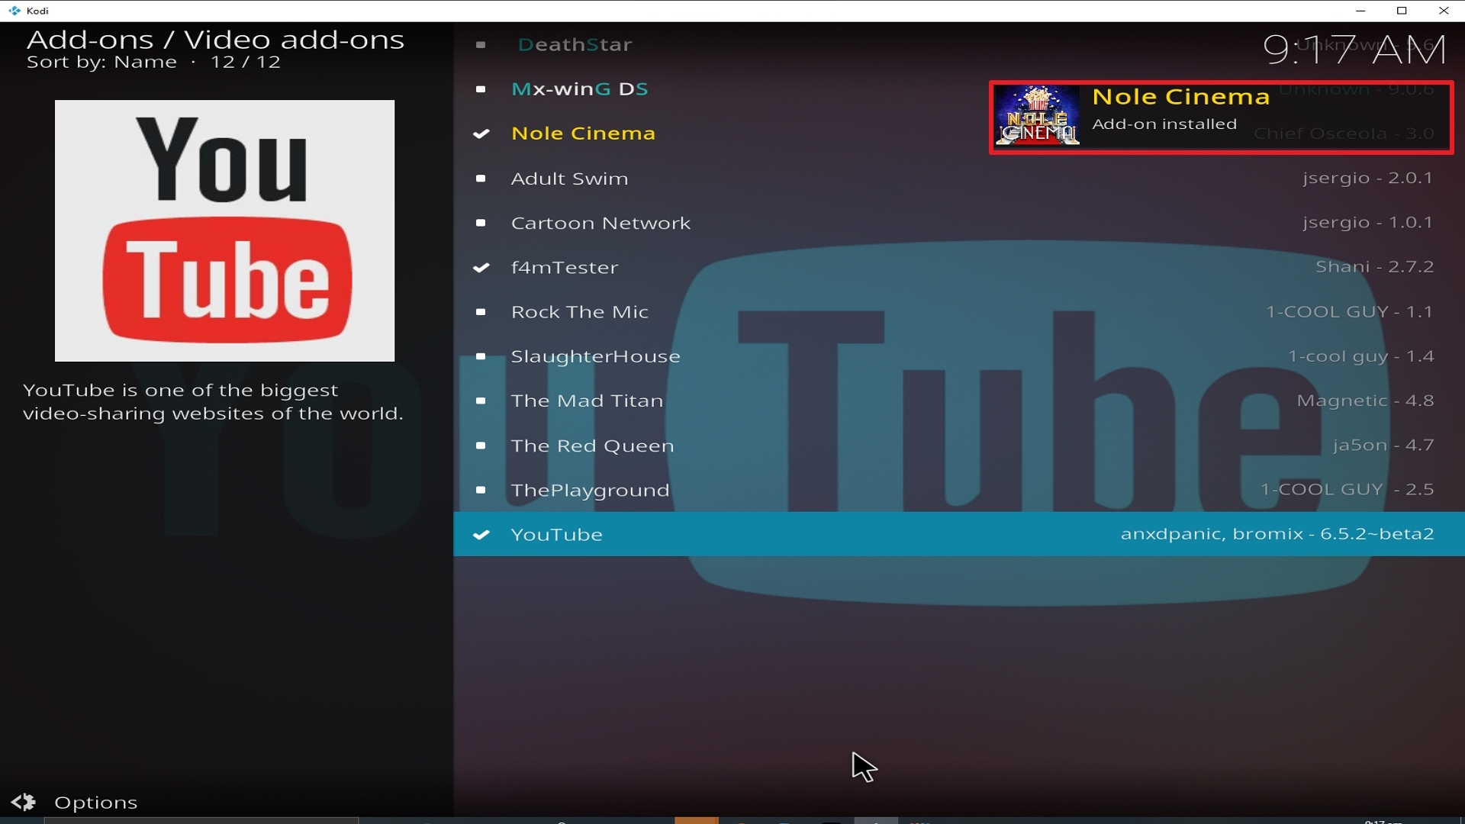
Task: Click the YouTube description text
Action: point(213,401)
